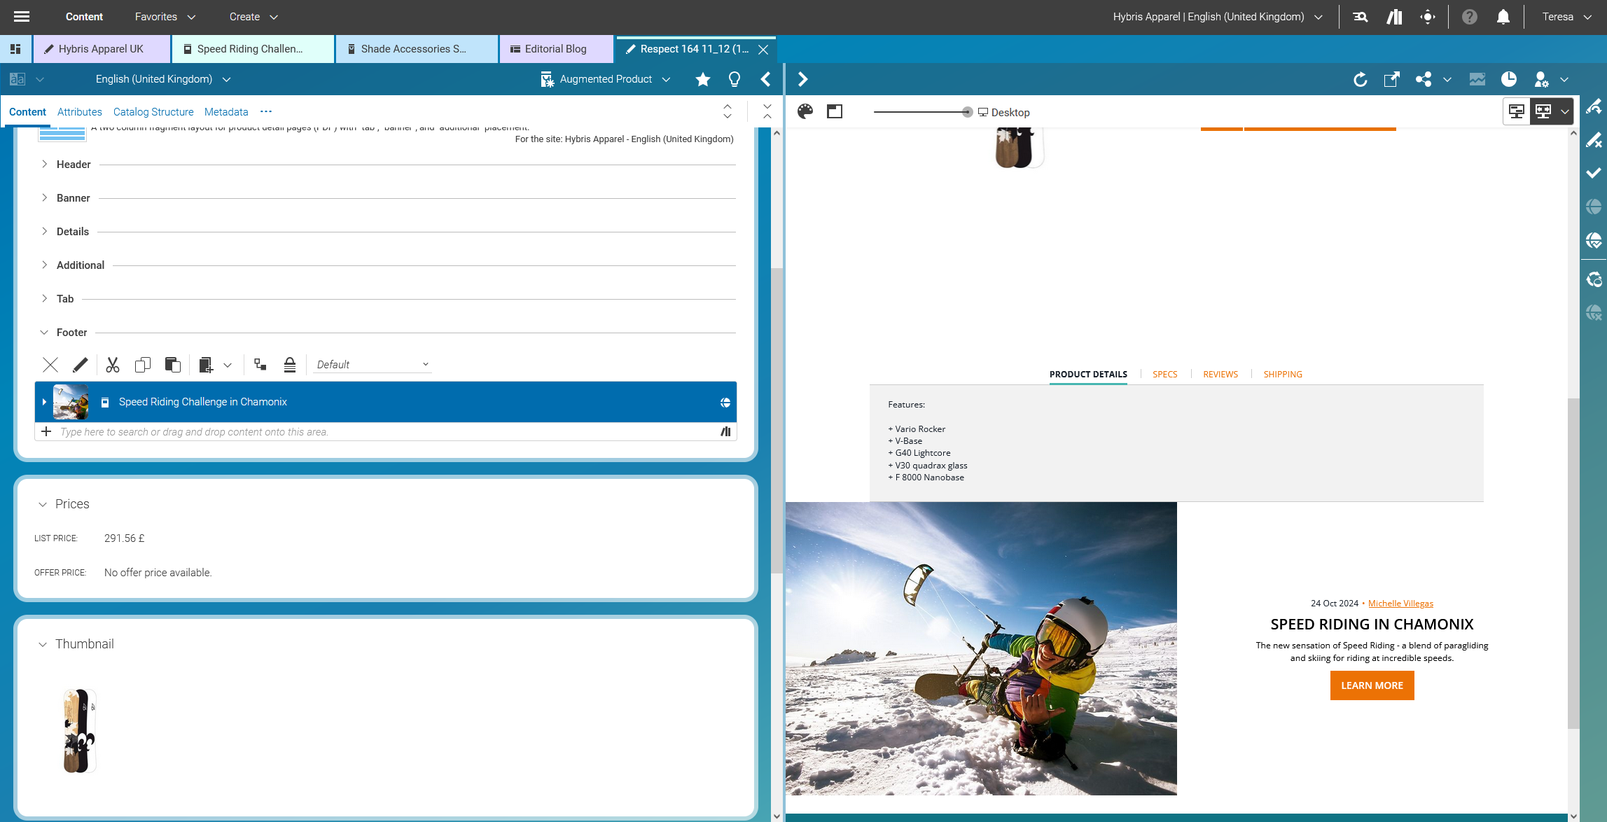Click the pencil edit icon in Footer toolbar

tap(80, 365)
